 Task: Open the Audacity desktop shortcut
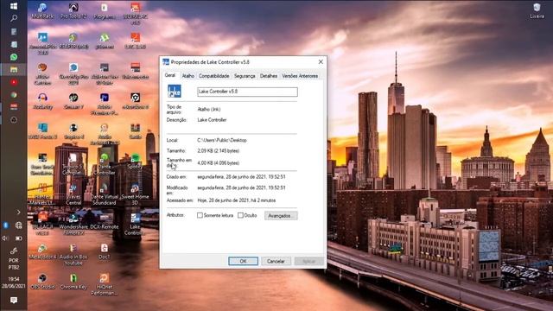tap(42, 100)
